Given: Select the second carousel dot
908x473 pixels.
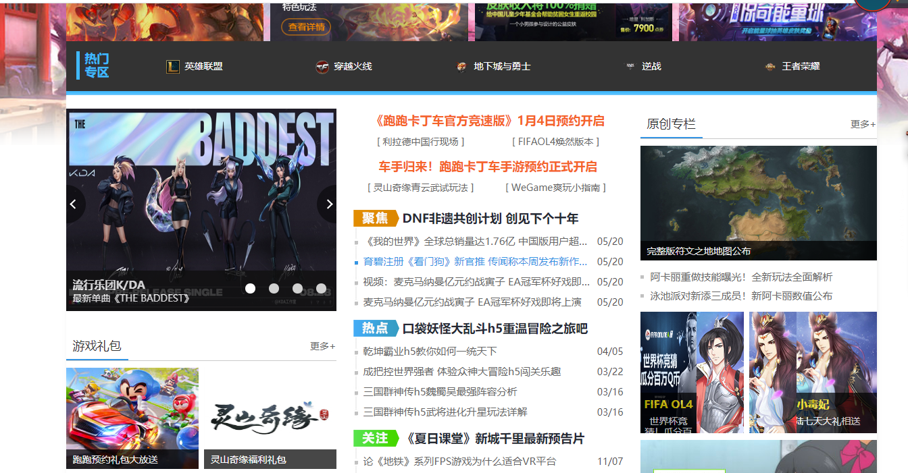Looking at the screenshot, I should [274, 288].
